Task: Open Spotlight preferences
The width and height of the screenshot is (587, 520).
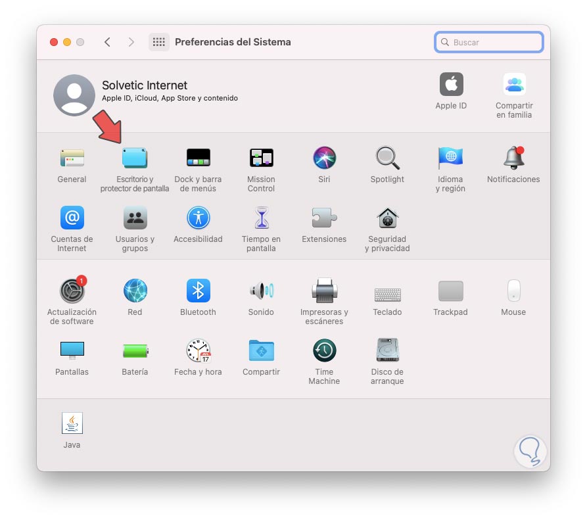Action: pyautogui.click(x=387, y=158)
